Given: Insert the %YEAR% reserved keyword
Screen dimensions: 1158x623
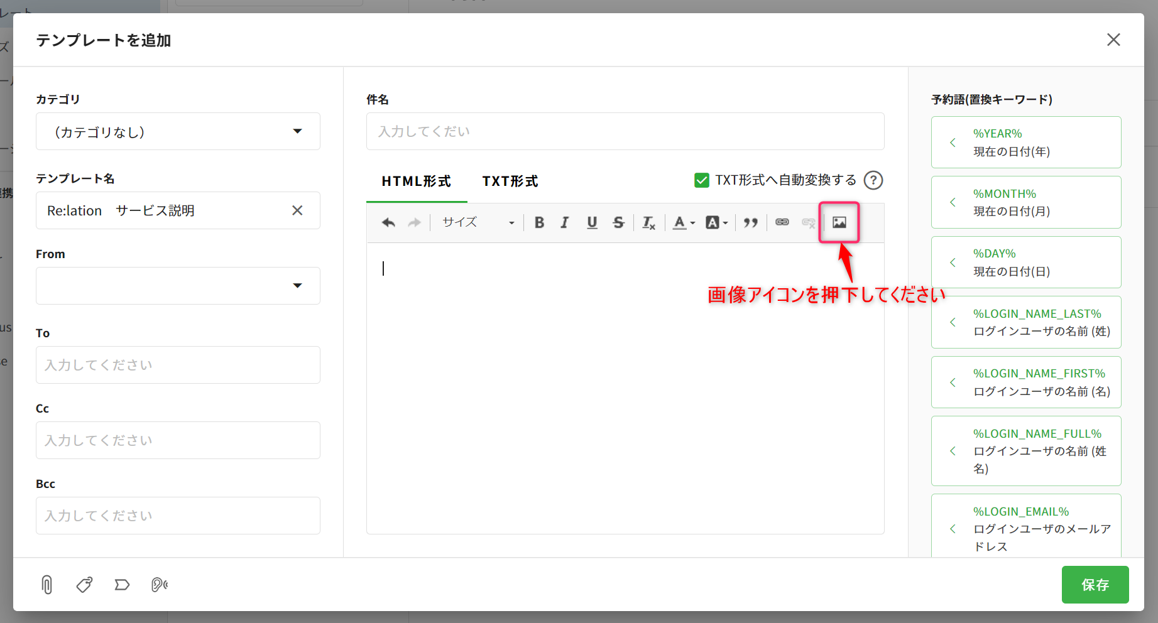Looking at the screenshot, I should pyautogui.click(x=1025, y=143).
